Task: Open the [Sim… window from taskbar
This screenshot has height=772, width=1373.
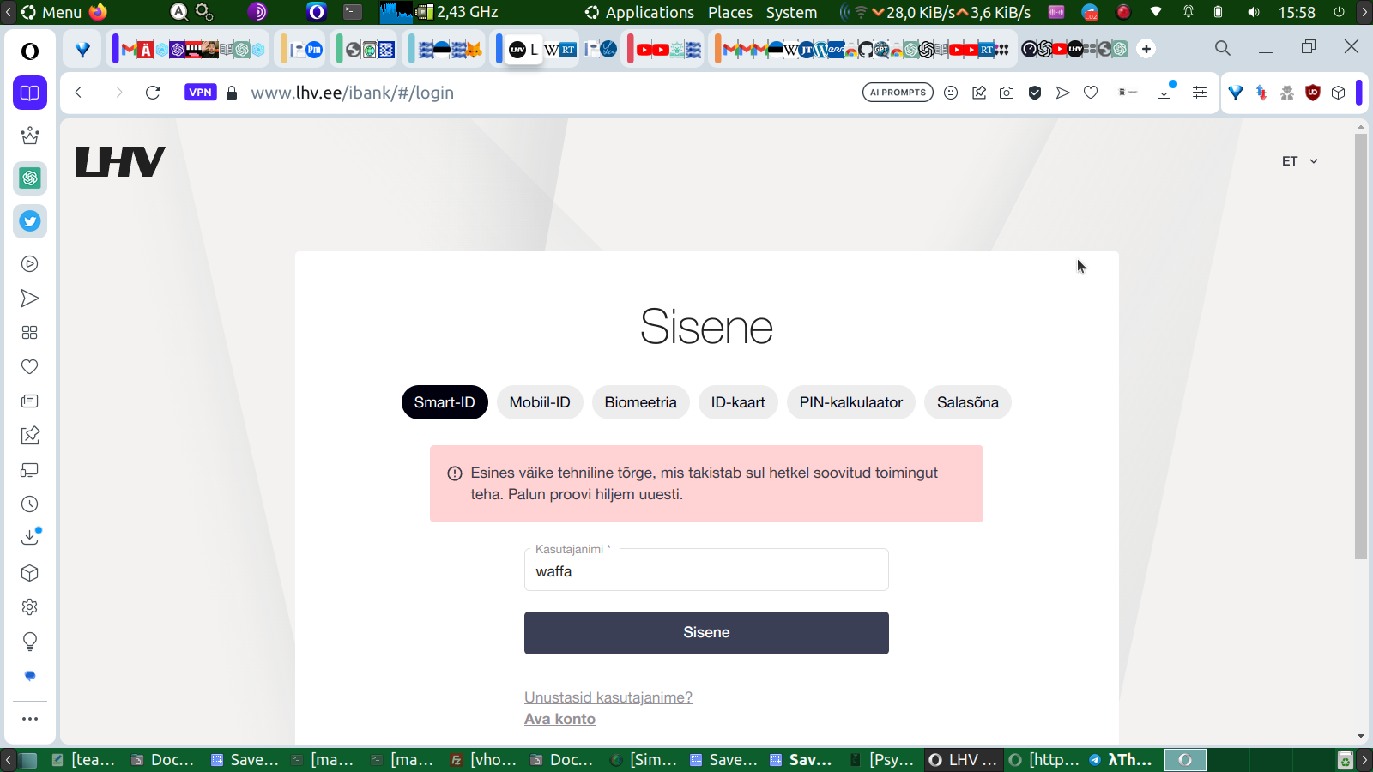Action: pyautogui.click(x=644, y=760)
